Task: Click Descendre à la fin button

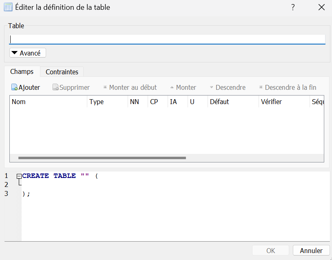Action: tap(287, 87)
